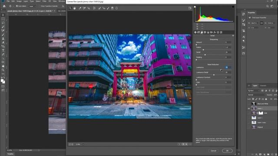
Task: Swap before and after settings icon
Action: coord(183,144)
